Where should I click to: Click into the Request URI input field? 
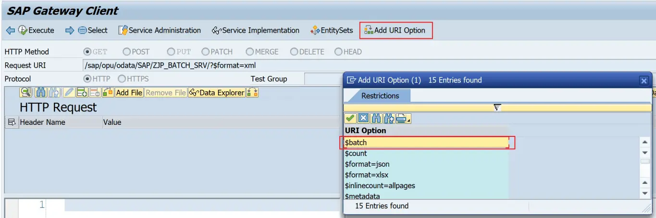(211, 65)
